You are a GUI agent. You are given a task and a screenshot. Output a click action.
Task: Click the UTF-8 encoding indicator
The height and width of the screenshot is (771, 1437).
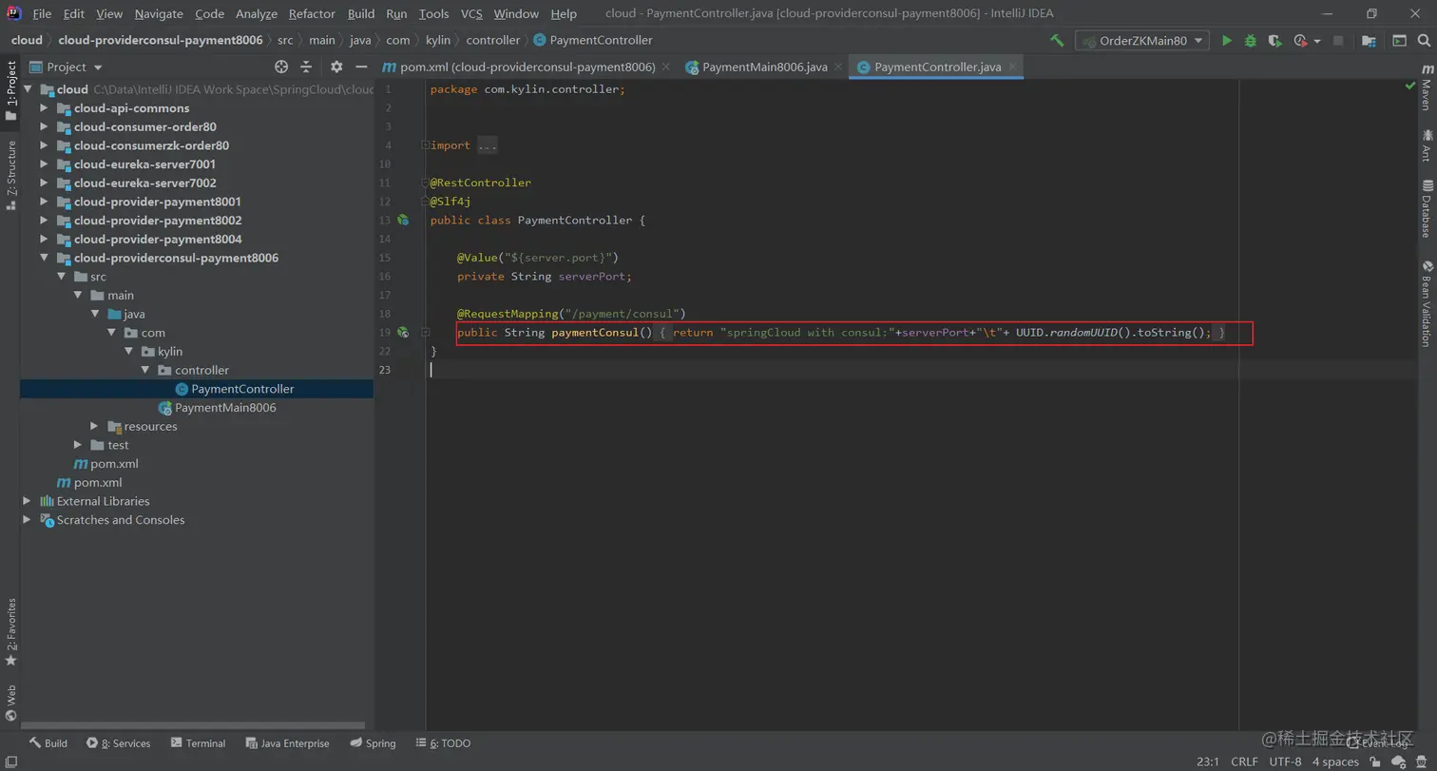click(1285, 761)
